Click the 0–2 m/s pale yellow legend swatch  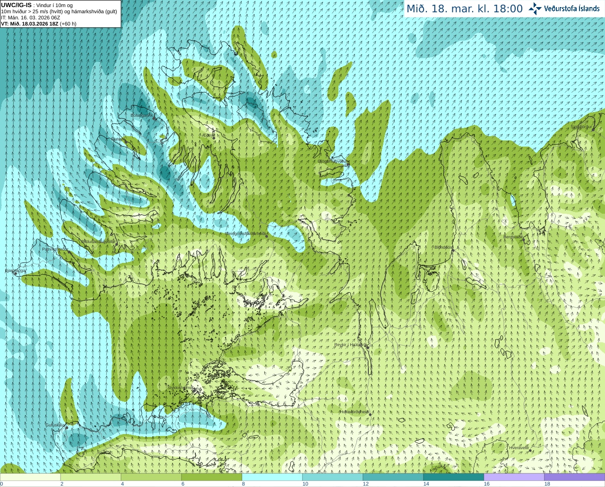30,477
